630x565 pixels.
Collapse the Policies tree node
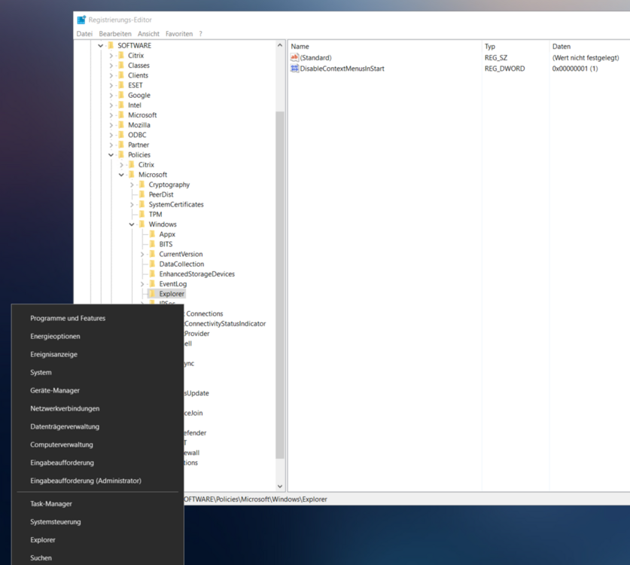[110, 154]
